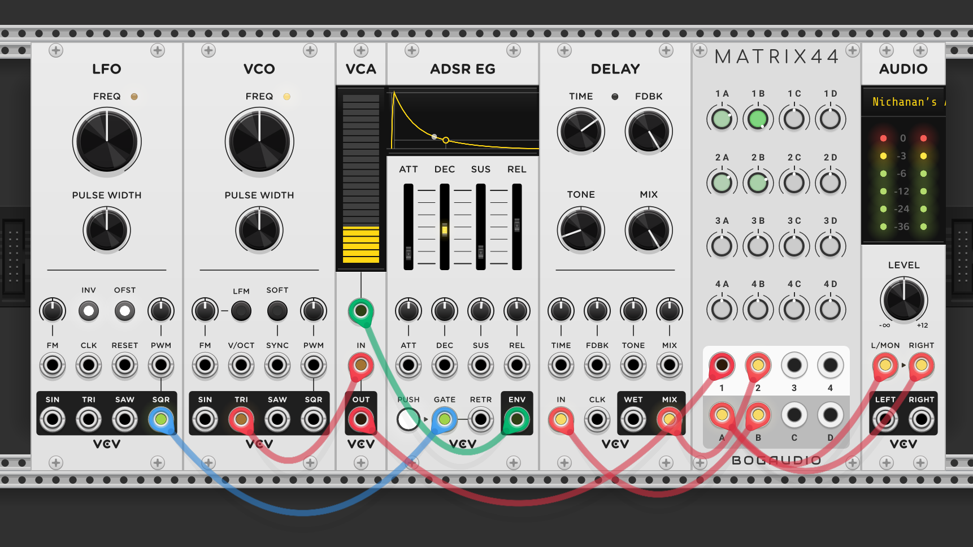Toggle the LFO INV switch
Image resolution: width=973 pixels, height=547 pixels.
89,311
